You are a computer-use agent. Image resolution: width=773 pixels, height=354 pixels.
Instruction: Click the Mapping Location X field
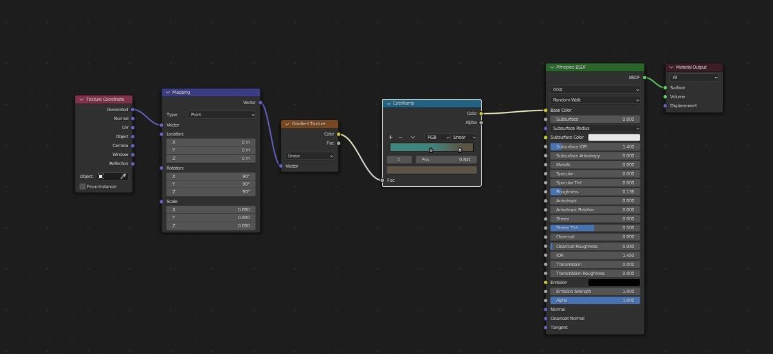(x=211, y=142)
